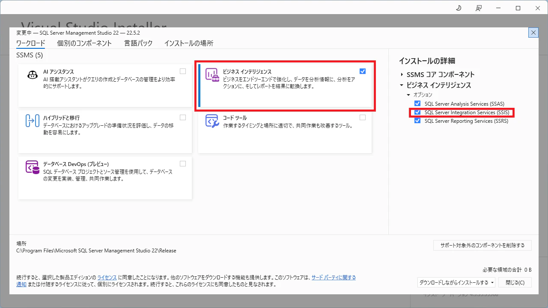The image size is (548, 308).
Task: Switch to the 個別のコンポーネント tab
Action: (84, 43)
